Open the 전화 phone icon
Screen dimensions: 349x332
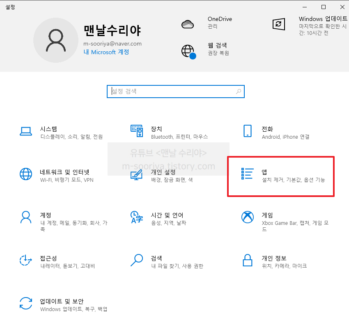click(248, 131)
